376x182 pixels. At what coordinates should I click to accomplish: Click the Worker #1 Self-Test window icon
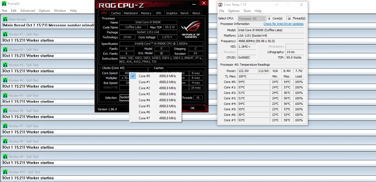coord(5,34)
